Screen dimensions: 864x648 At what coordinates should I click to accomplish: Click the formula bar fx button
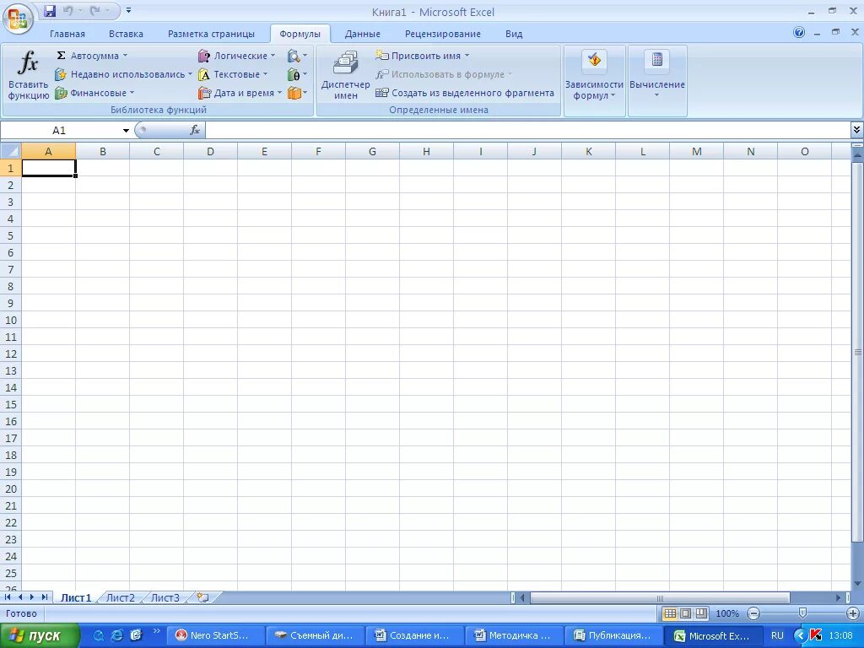tap(195, 130)
